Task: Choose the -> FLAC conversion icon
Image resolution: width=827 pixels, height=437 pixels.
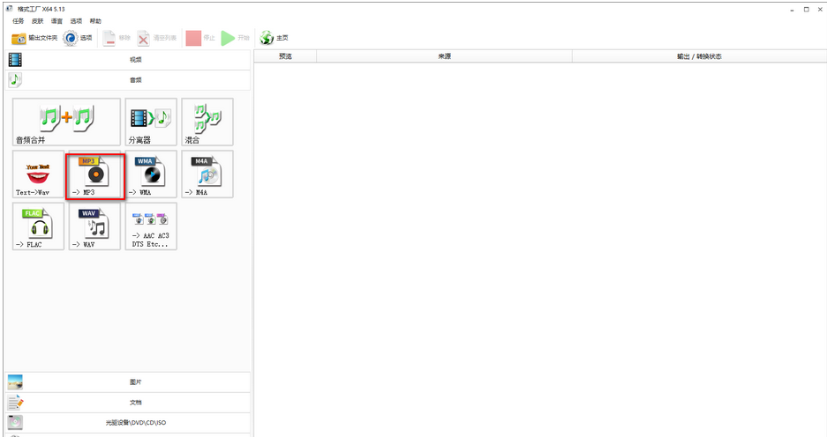Action: click(x=38, y=226)
